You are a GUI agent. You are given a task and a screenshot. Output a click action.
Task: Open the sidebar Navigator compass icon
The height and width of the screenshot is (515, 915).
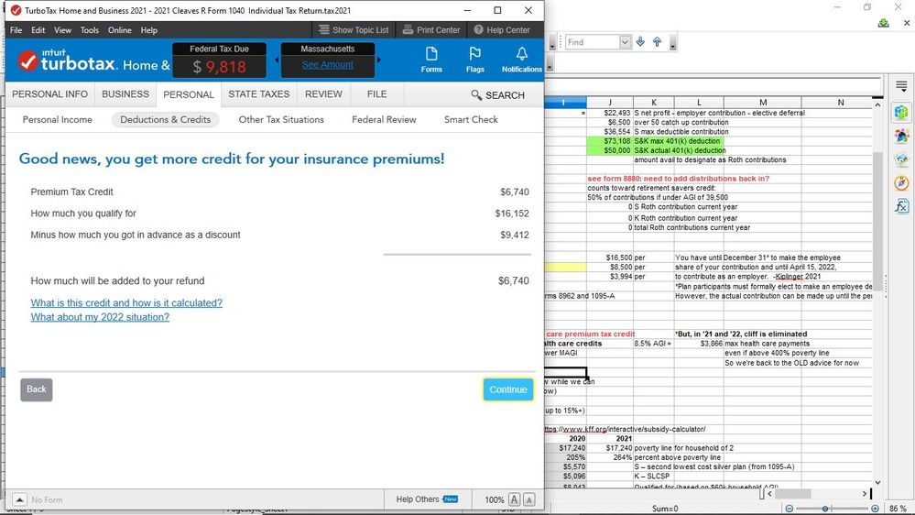901,182
